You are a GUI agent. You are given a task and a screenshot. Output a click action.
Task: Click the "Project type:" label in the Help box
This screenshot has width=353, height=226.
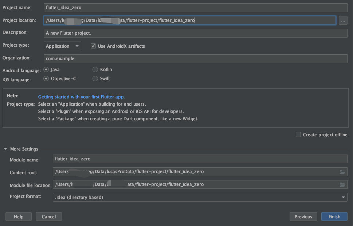pyautogui.click(x=21, y=104)
